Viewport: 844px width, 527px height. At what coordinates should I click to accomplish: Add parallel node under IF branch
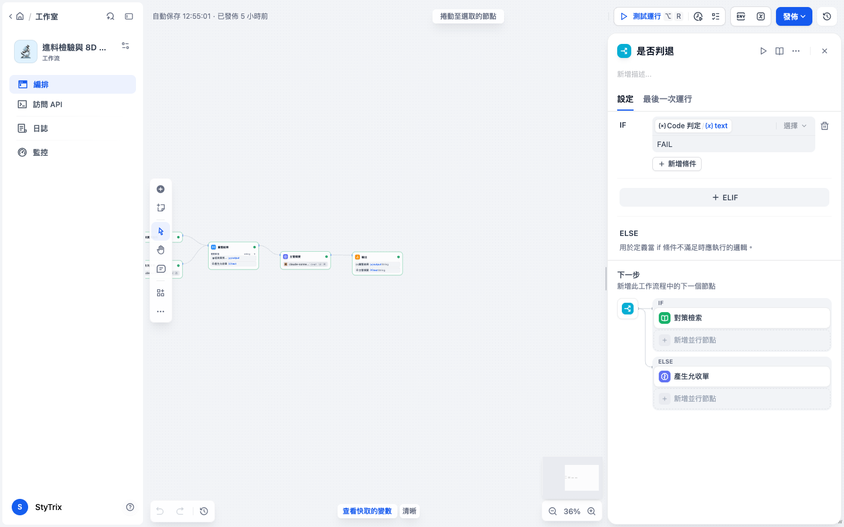tap(742, 340)
